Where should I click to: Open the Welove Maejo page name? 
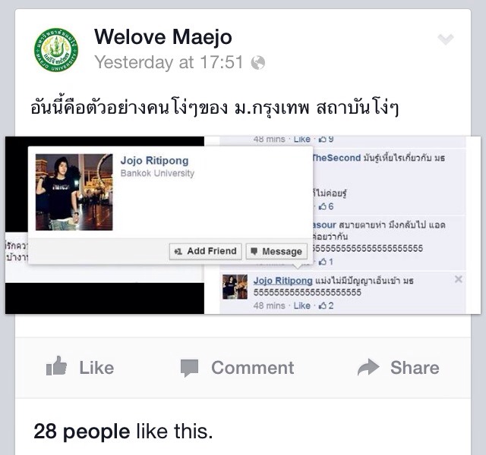163,37
